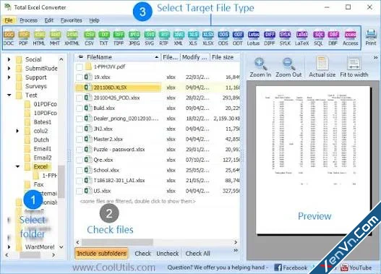Zoom Out of the preview
This screenshot has width=381, height=274.
[288, 67]
